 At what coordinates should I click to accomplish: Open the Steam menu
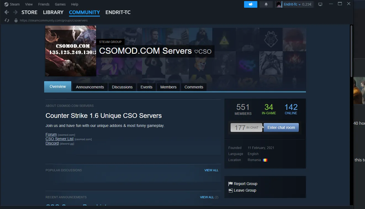[x=15, y=4]
